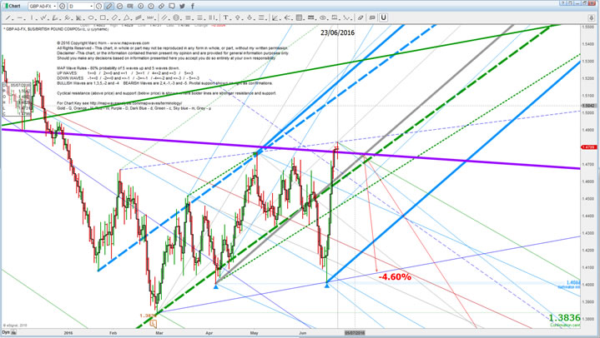Click the red -4.60% label on chart
The image size is (600, 338).
coord(394,276)
